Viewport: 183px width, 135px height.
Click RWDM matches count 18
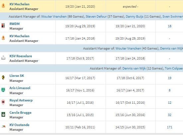[x=170, y=26]
